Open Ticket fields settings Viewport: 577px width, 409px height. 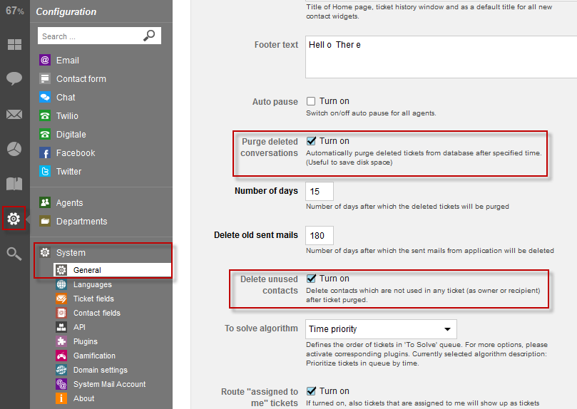[93, 299]
